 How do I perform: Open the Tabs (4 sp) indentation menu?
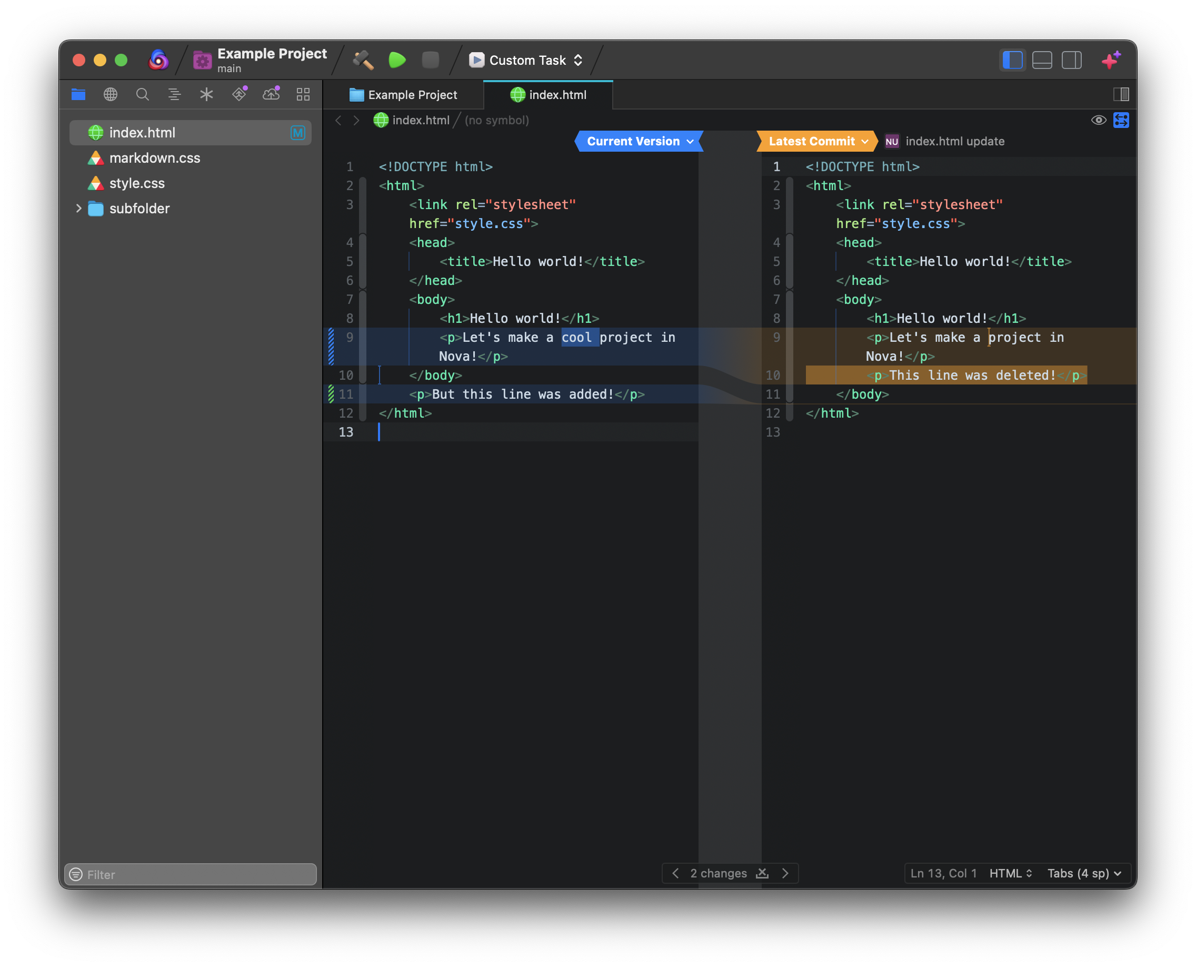(1083, 873)
